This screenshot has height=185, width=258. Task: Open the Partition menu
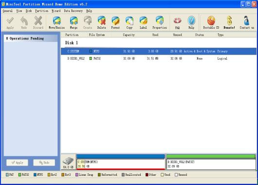click(x=42, y=11)
